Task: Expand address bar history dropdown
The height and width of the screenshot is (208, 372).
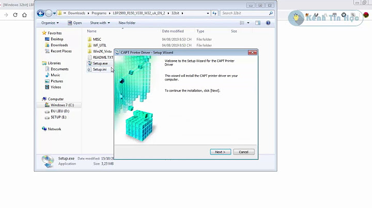Action: tap(208, 13)
